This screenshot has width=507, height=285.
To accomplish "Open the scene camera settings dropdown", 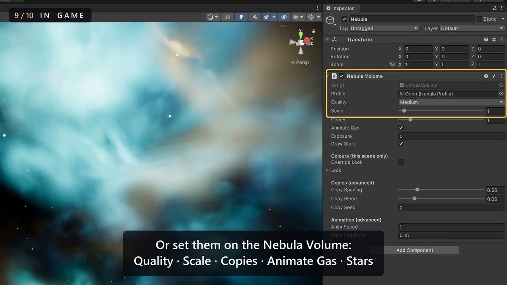I will tap(298, 17).
